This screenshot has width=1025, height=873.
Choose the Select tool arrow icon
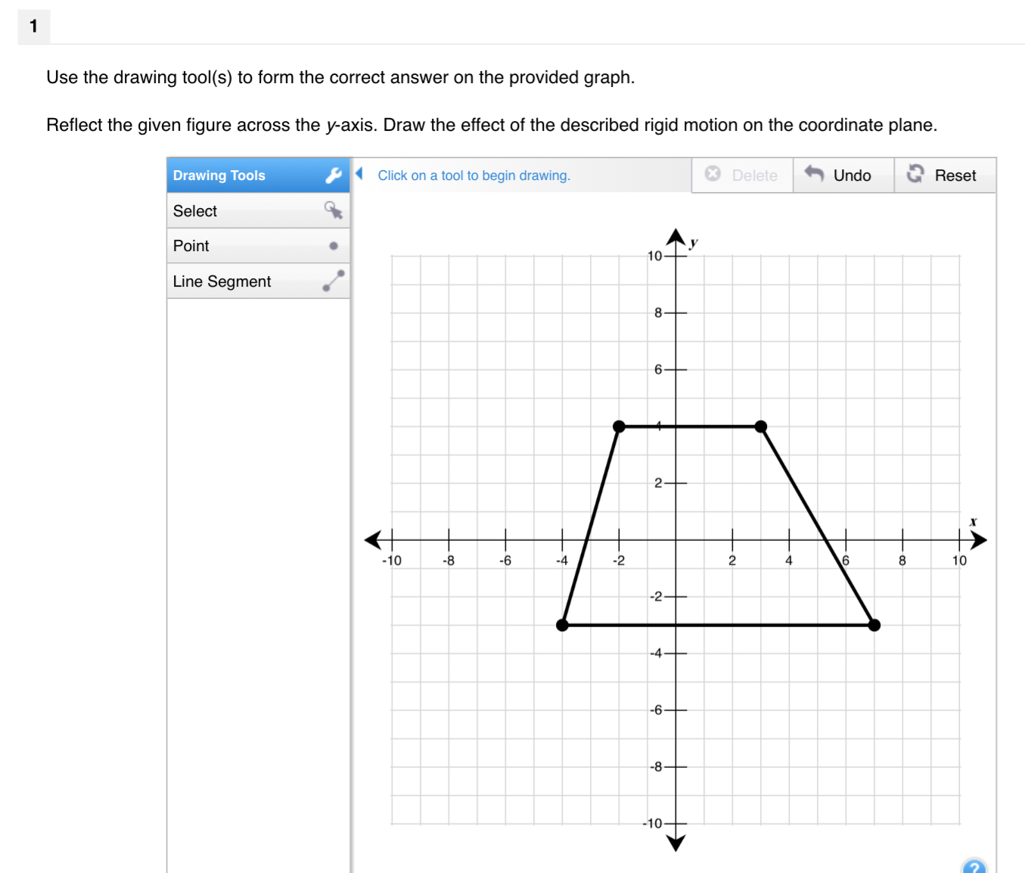pyautogui.click(x=333, y=211)
